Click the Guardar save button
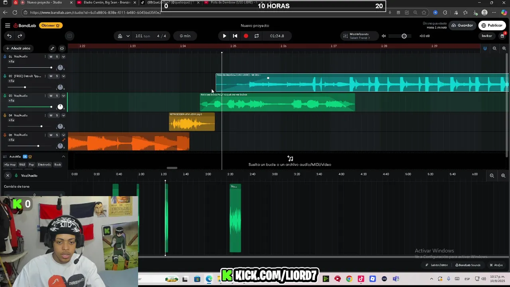Image resolution: width=510 pixels, height=287 pixels. point(462,26)
